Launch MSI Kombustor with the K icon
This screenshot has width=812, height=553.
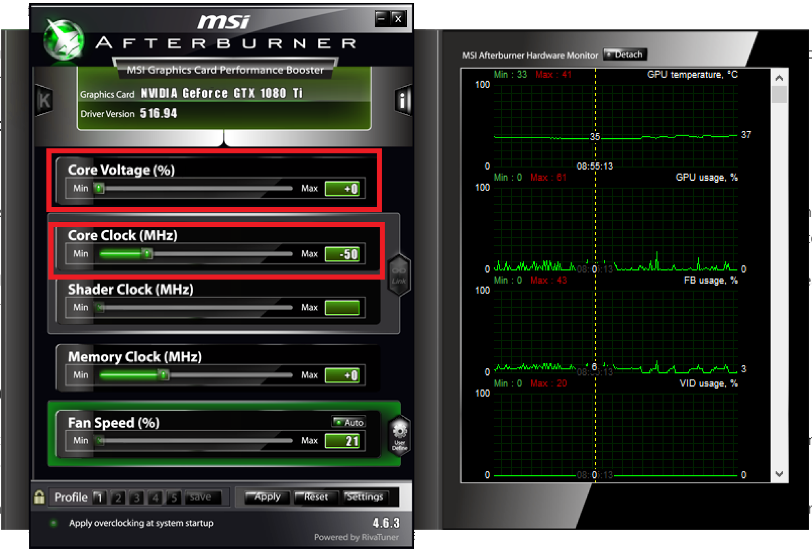[x=44, y=100]
